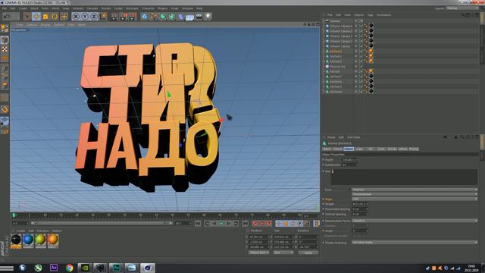Jump to the end of the animation
Image resolution: width=485 pixels, height=273 pixels.
(246, 223)
